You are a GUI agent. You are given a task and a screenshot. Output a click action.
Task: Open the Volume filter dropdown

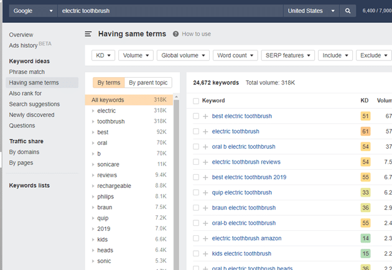[136, 55]
